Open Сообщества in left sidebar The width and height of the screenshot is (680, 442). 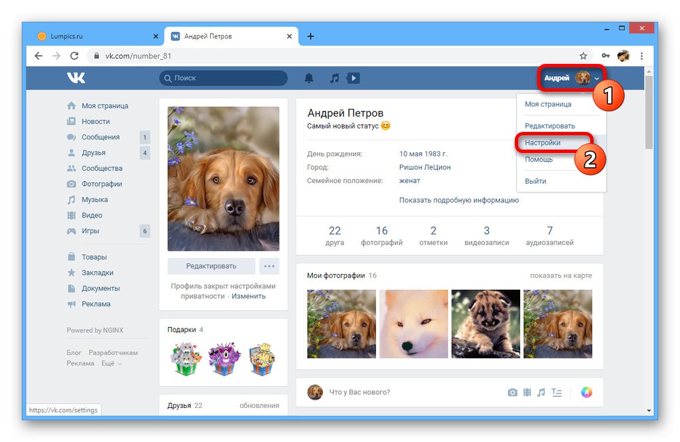click(x=102, y=168)
